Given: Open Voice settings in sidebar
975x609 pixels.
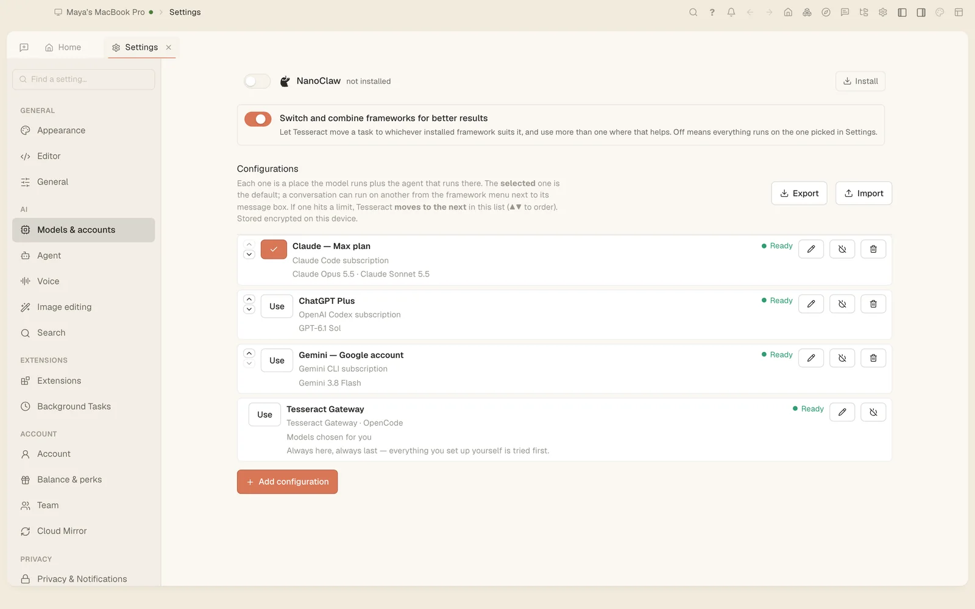Looking at the screenshot, I should point(83,281).
